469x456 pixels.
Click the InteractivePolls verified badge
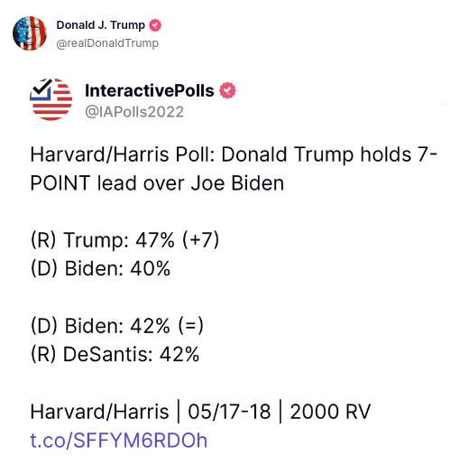point(227,90)
